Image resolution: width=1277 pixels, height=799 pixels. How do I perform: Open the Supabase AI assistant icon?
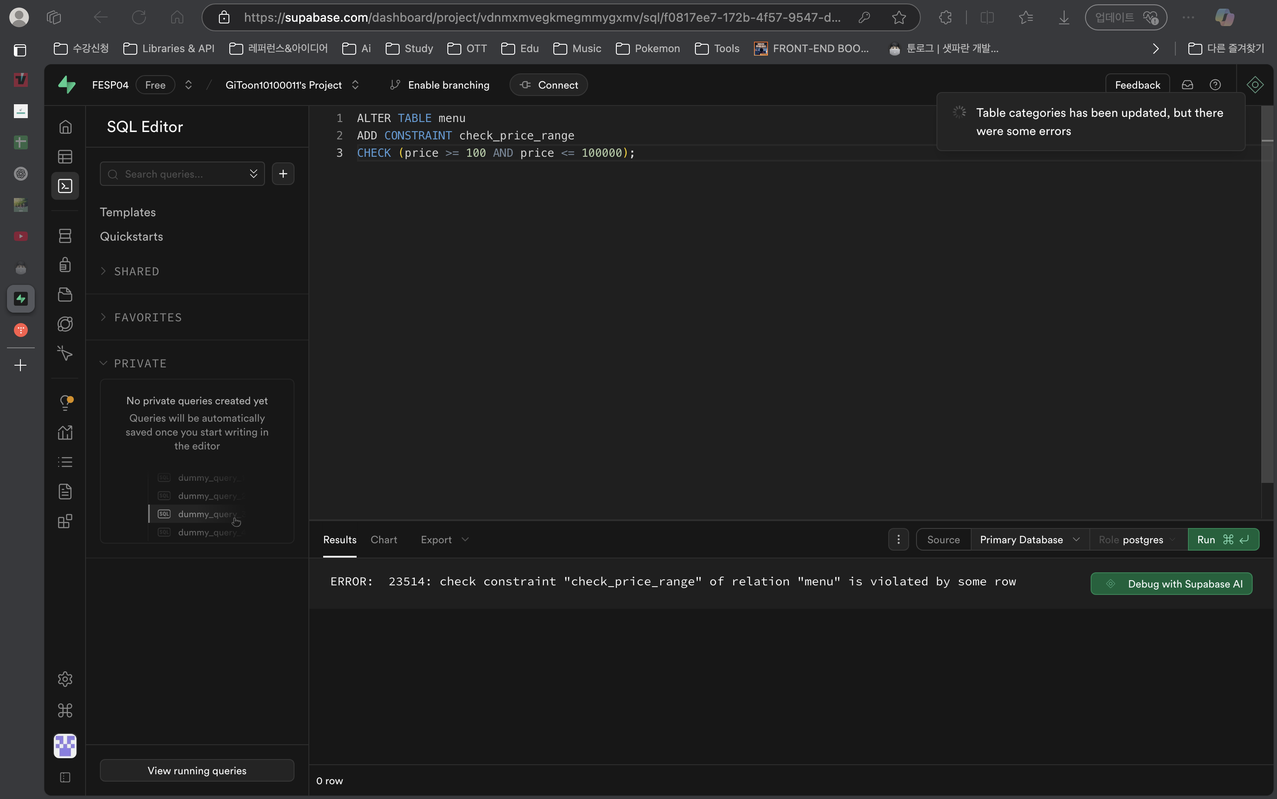[x=1255, y=85]
